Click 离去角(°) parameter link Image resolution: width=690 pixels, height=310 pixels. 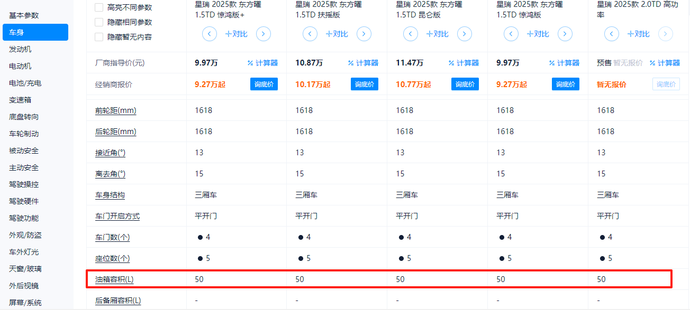click(x=111, y=174)
